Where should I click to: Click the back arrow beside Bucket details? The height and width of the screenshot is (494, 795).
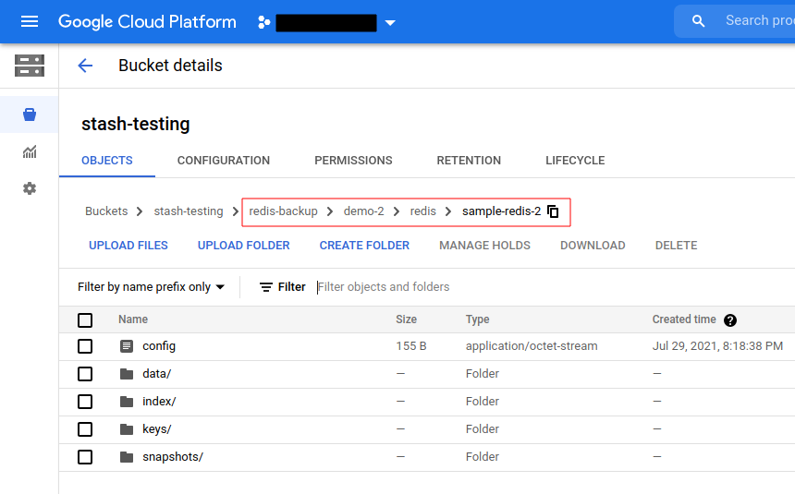pos(85,66)
